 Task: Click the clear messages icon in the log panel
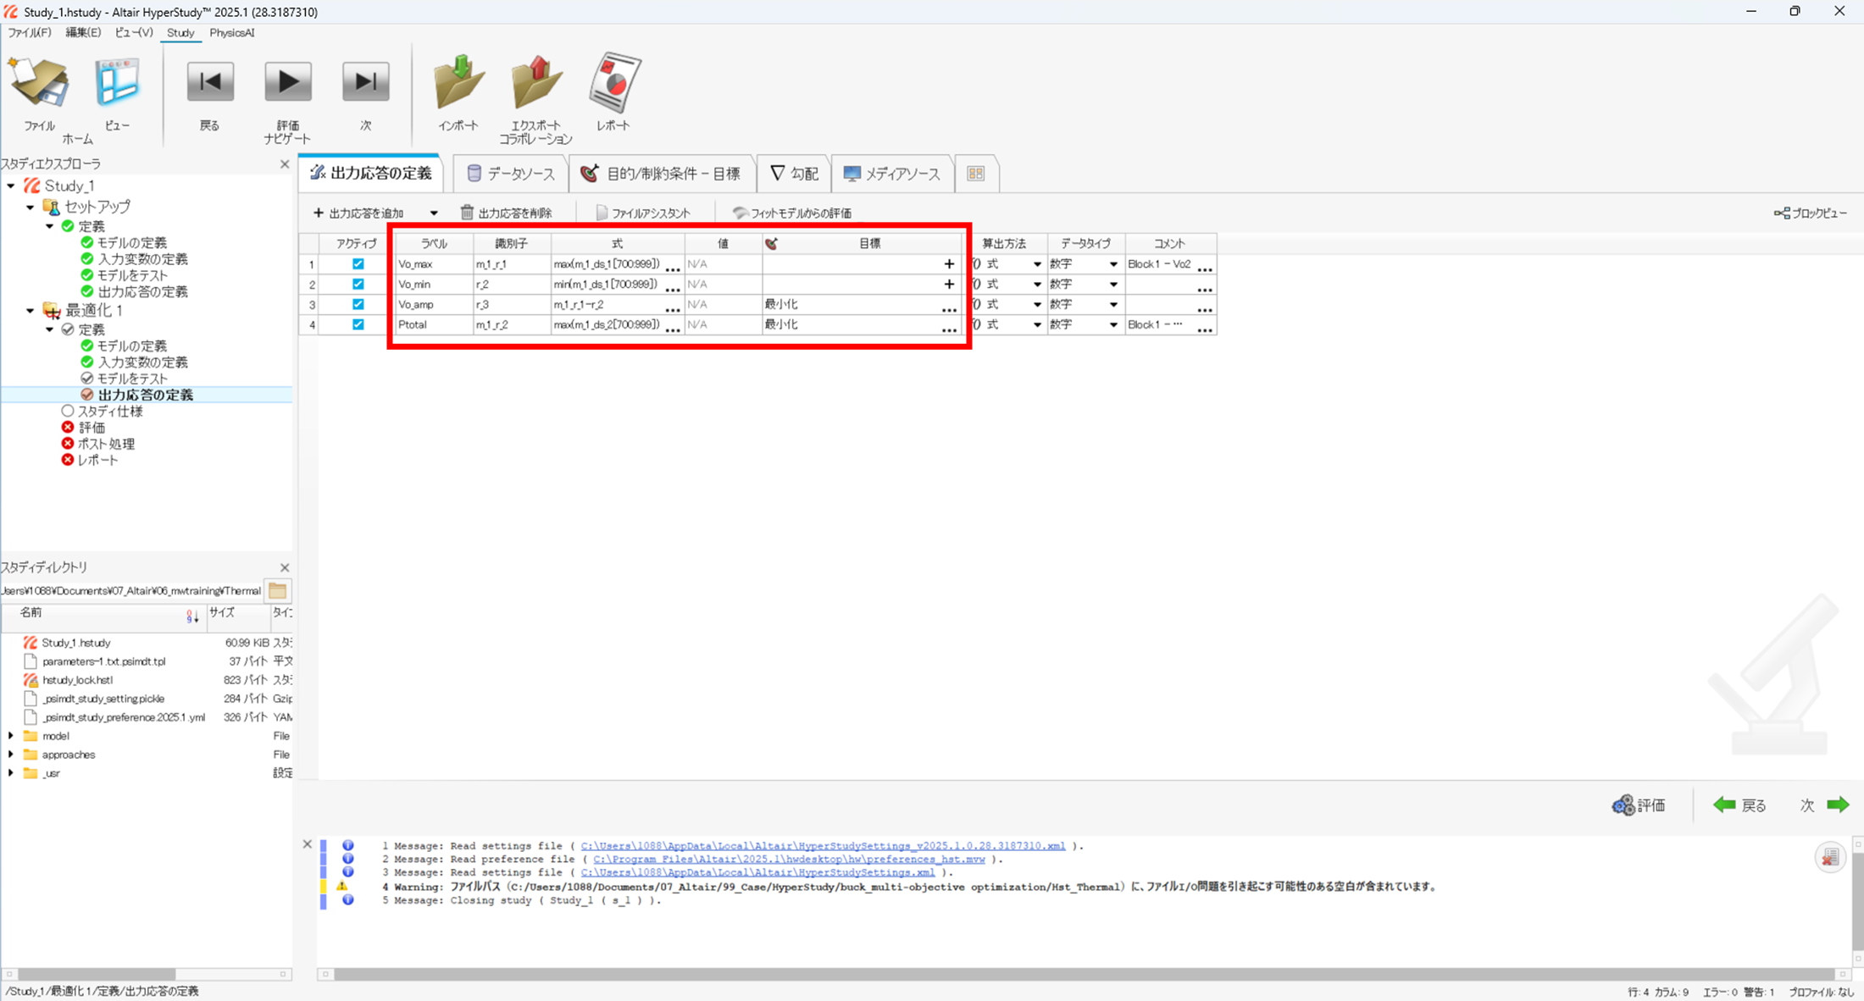point(1830,857)
